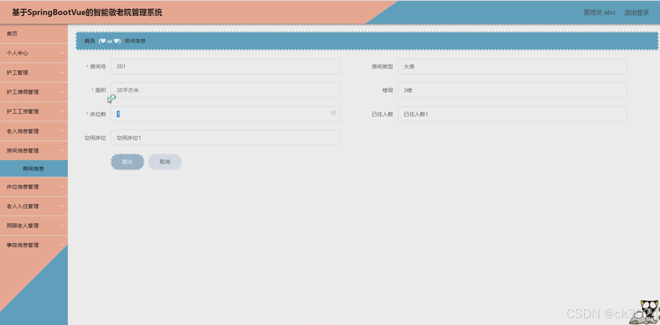Expand the 个人中心 menu chevron

pos(61,53)
